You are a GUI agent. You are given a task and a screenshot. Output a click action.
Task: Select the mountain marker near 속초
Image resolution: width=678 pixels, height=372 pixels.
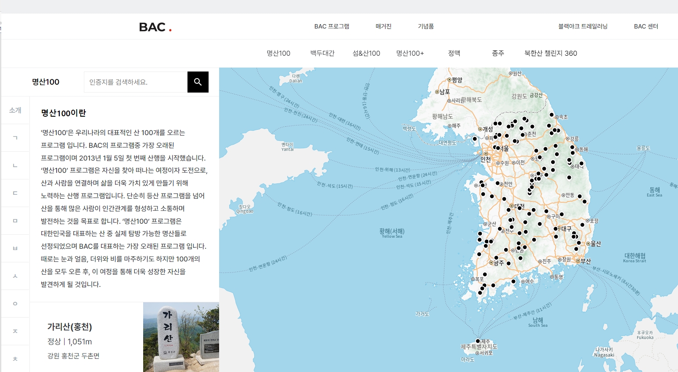552,114
